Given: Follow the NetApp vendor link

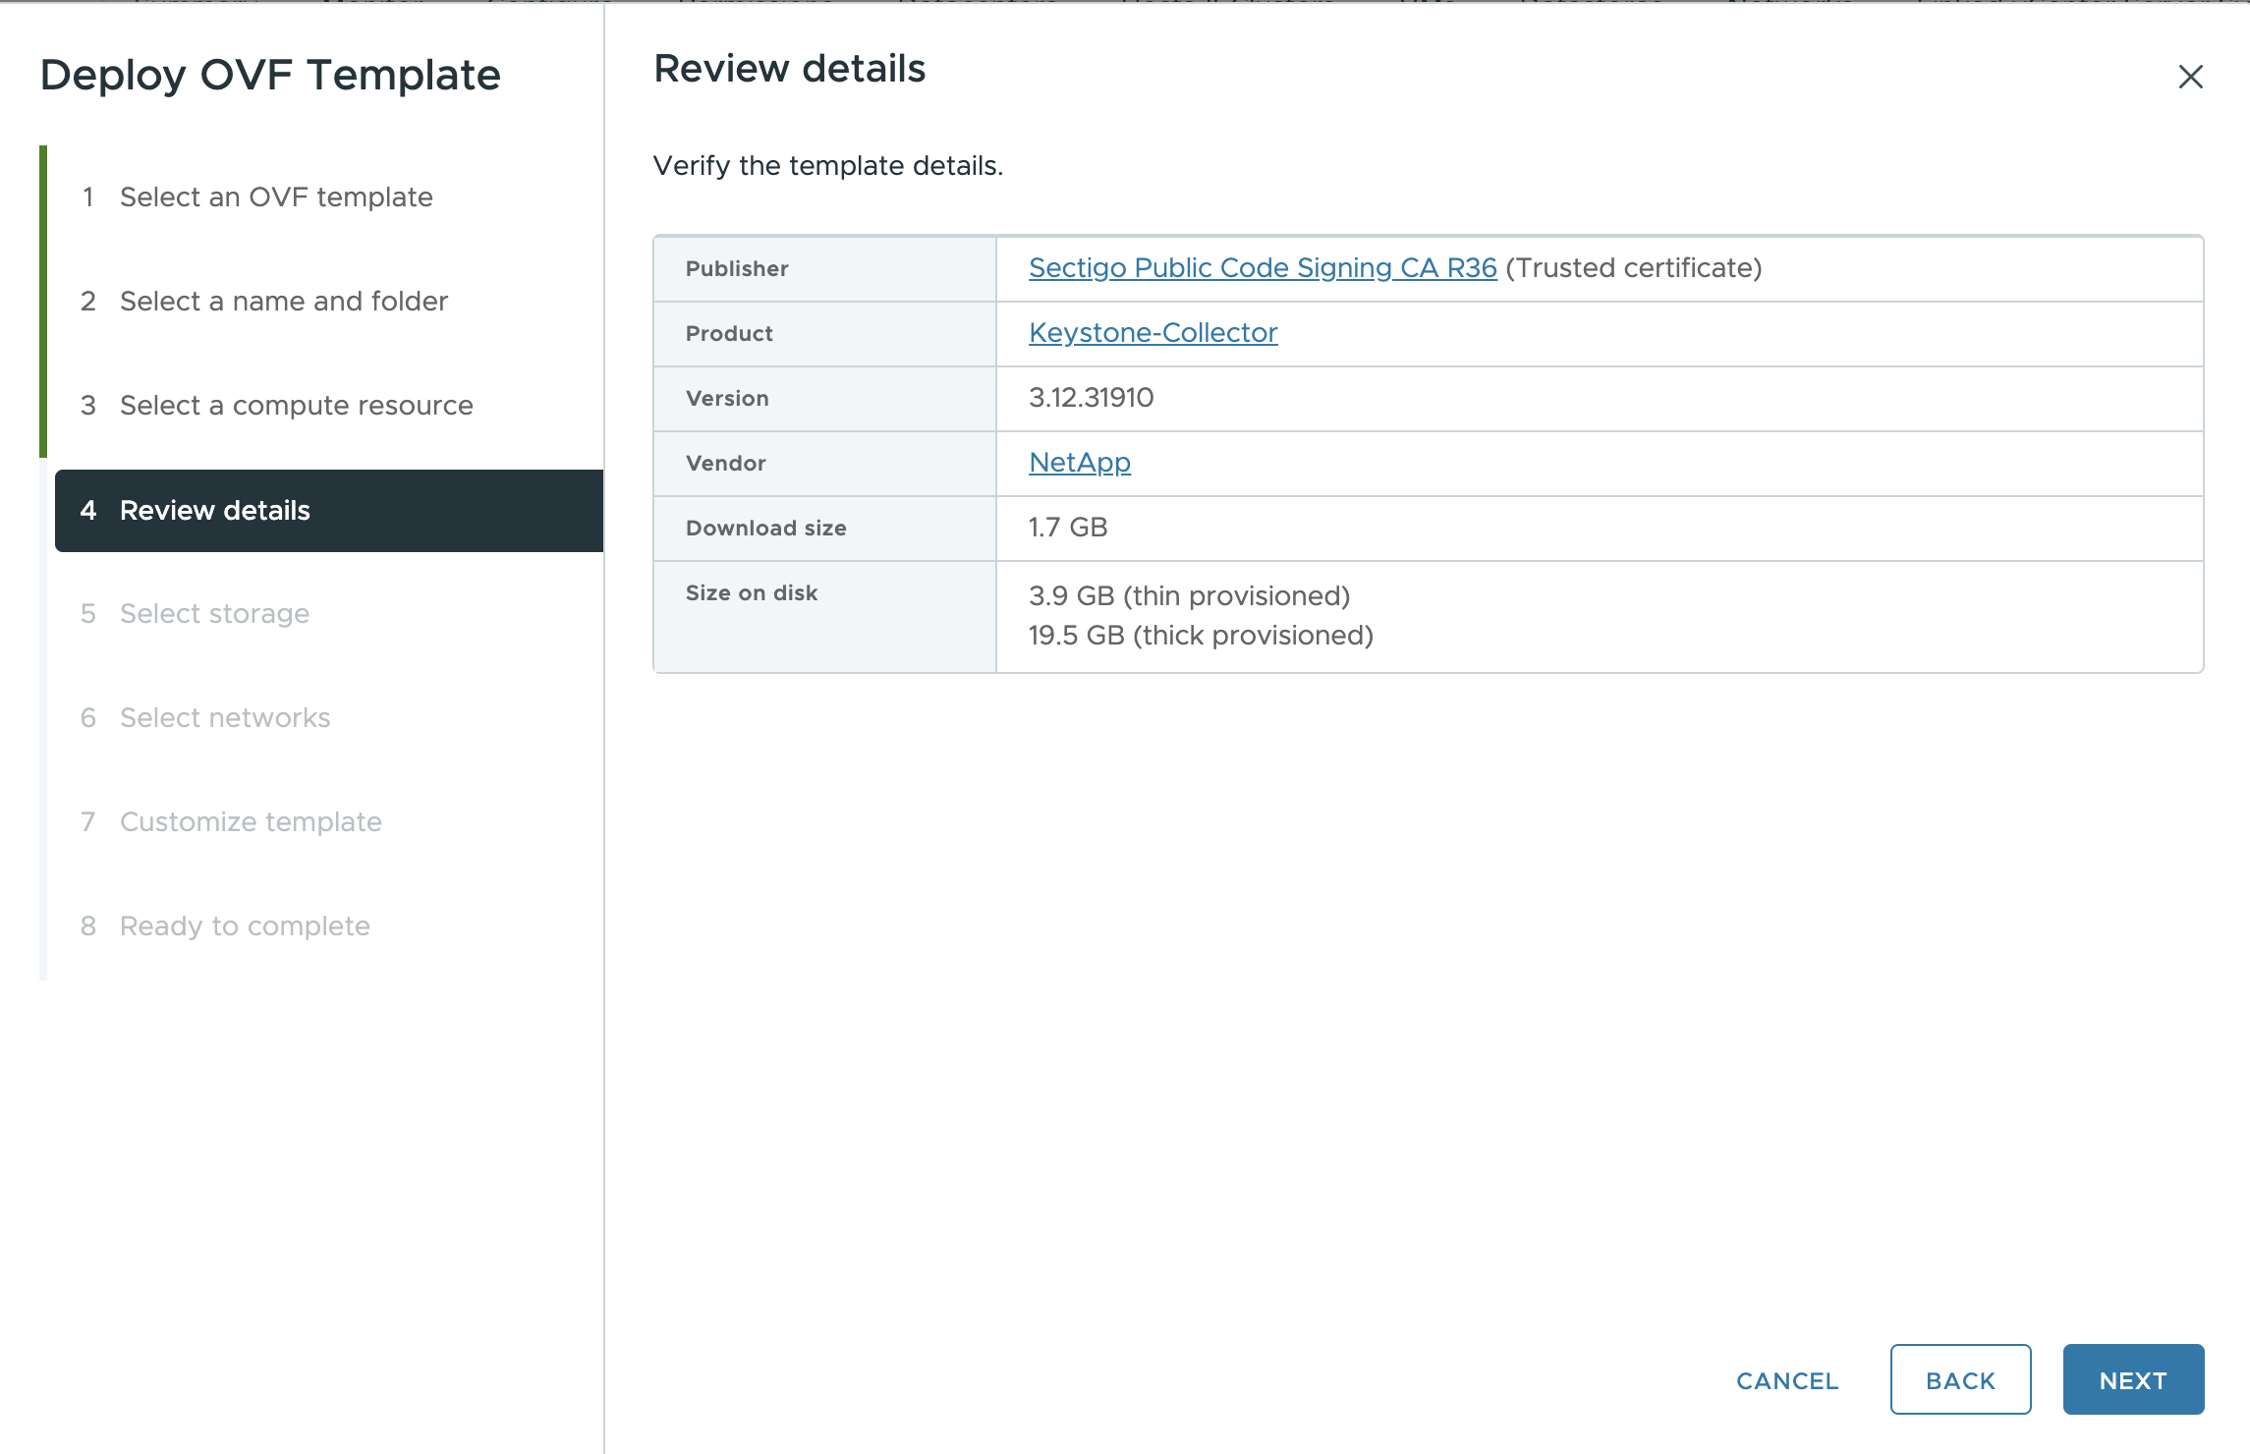Looking at the screenshot, I should click(x=1078, y=462).
